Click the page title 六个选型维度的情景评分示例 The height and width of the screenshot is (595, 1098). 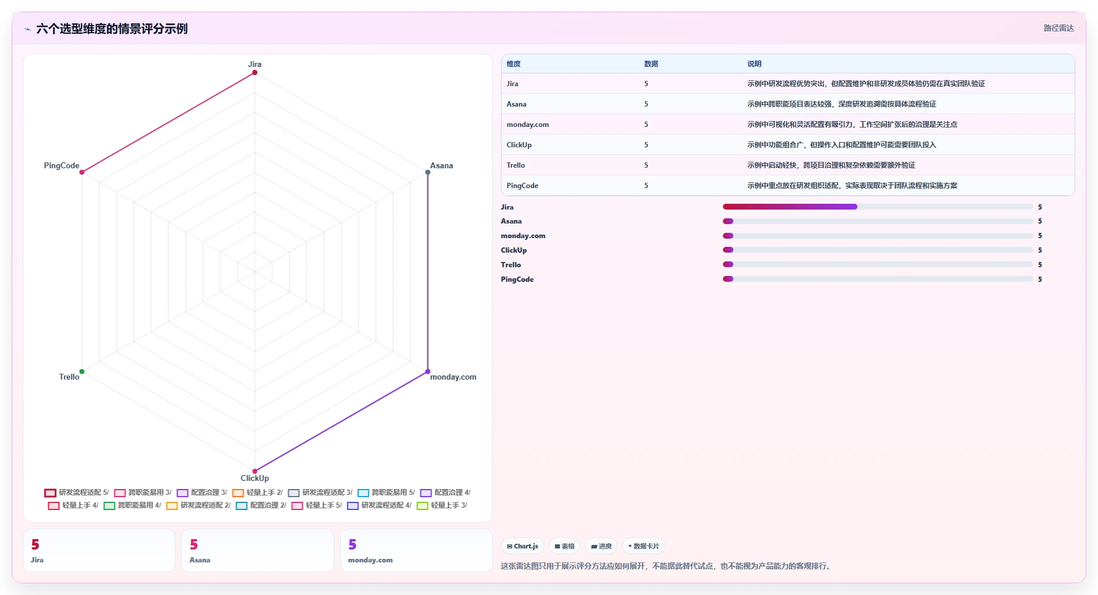112,29
